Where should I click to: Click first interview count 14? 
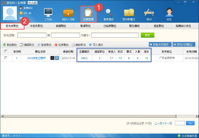coord(120,58)
